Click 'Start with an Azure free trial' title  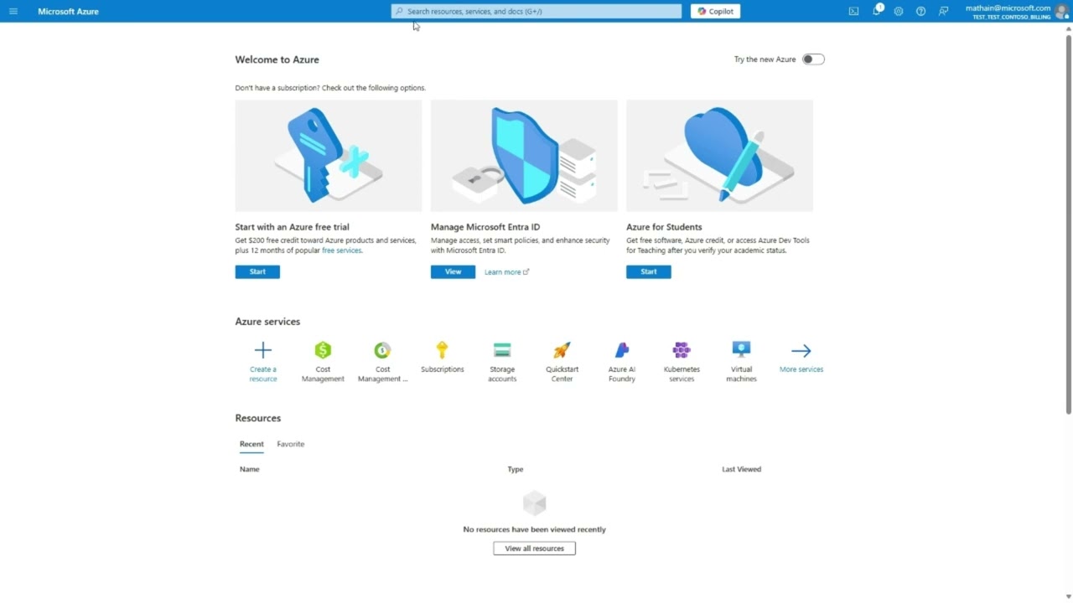292,227
